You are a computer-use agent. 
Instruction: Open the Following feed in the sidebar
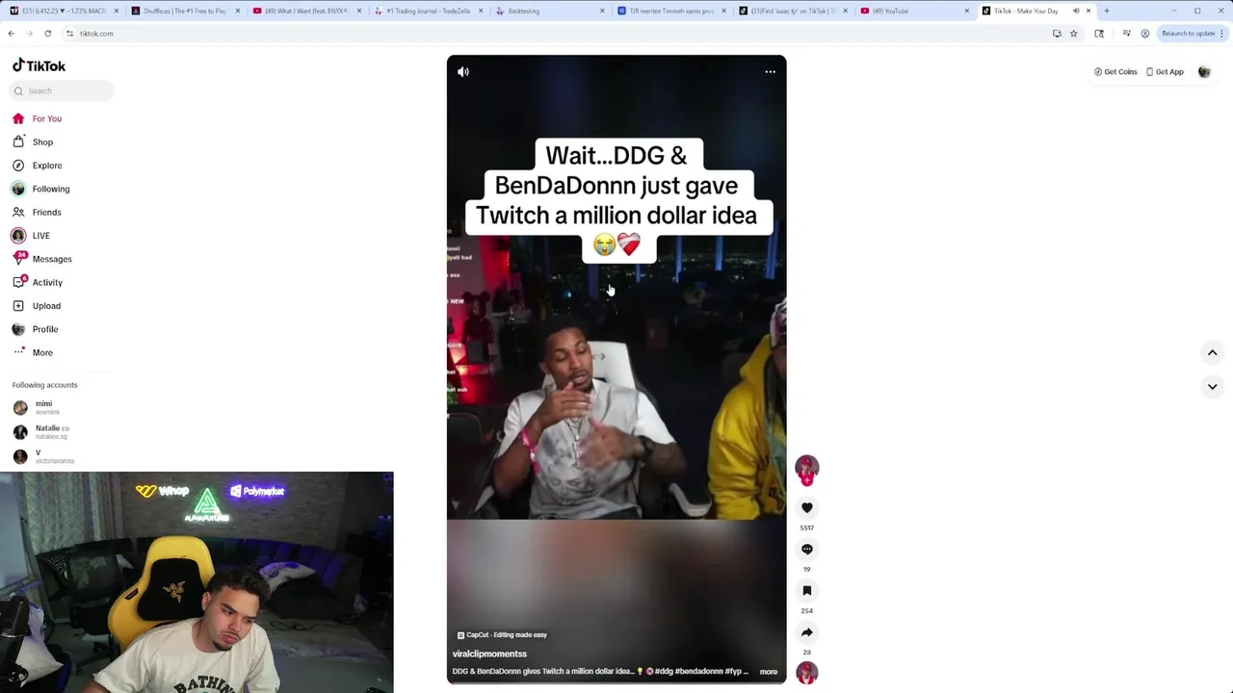(x=41, y=189)
